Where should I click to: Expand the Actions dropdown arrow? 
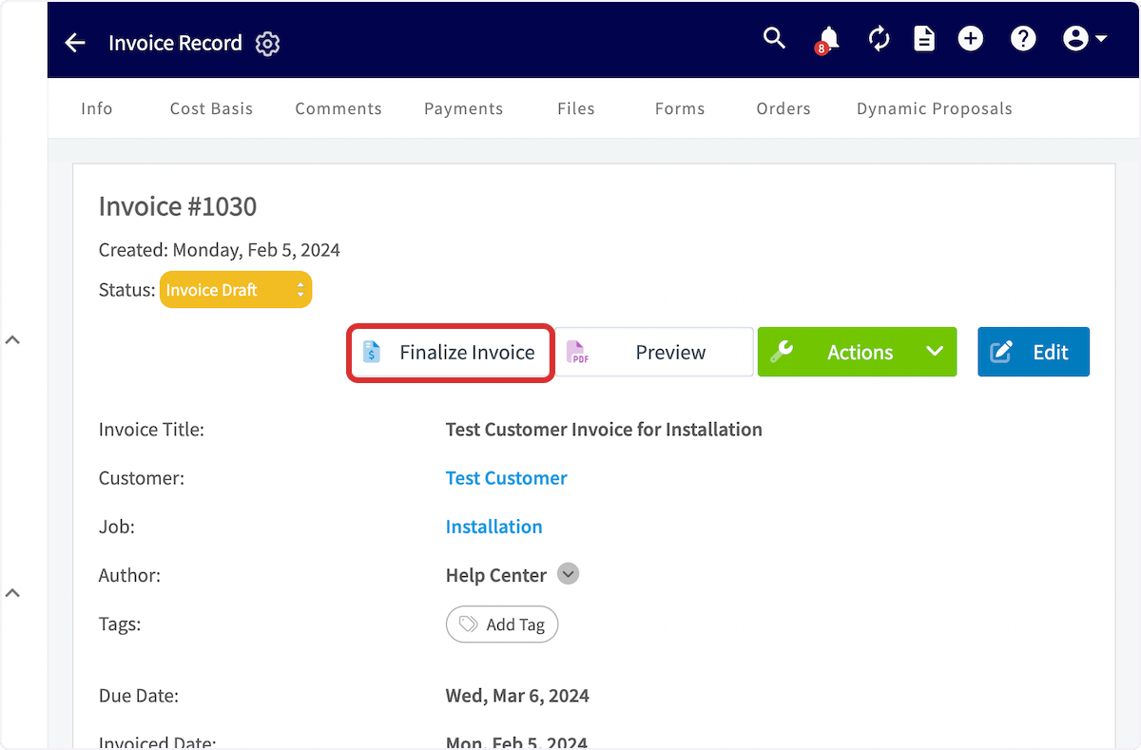(935, 352)
